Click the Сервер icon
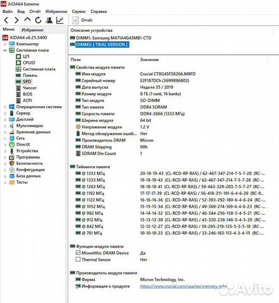 pos(12,113)
